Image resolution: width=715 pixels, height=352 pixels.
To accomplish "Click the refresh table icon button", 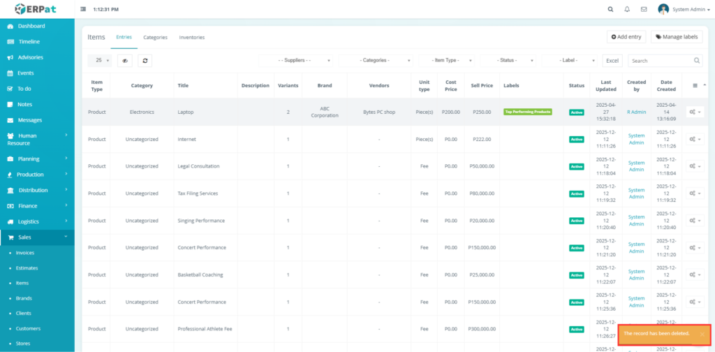I will tap(145, 61).
